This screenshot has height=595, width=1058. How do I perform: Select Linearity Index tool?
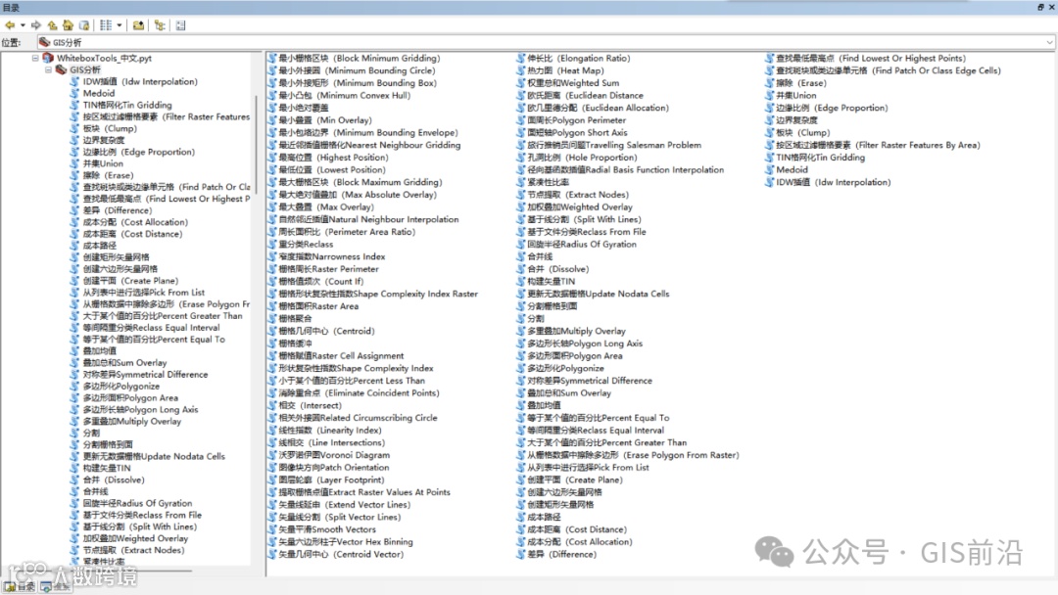[x=330, y=430]
